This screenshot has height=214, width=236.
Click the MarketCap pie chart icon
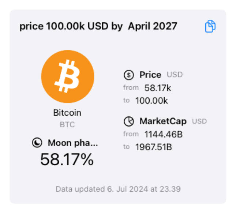[x=129, y=121]
